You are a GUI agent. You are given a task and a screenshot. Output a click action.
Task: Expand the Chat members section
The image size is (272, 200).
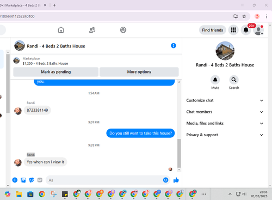pos(225,112)
